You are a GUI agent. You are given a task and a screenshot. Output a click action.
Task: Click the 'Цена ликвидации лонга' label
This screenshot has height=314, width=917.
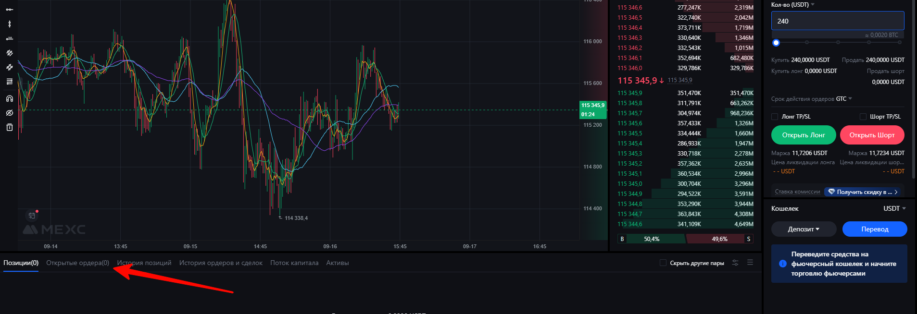click(x=803, y=162)
